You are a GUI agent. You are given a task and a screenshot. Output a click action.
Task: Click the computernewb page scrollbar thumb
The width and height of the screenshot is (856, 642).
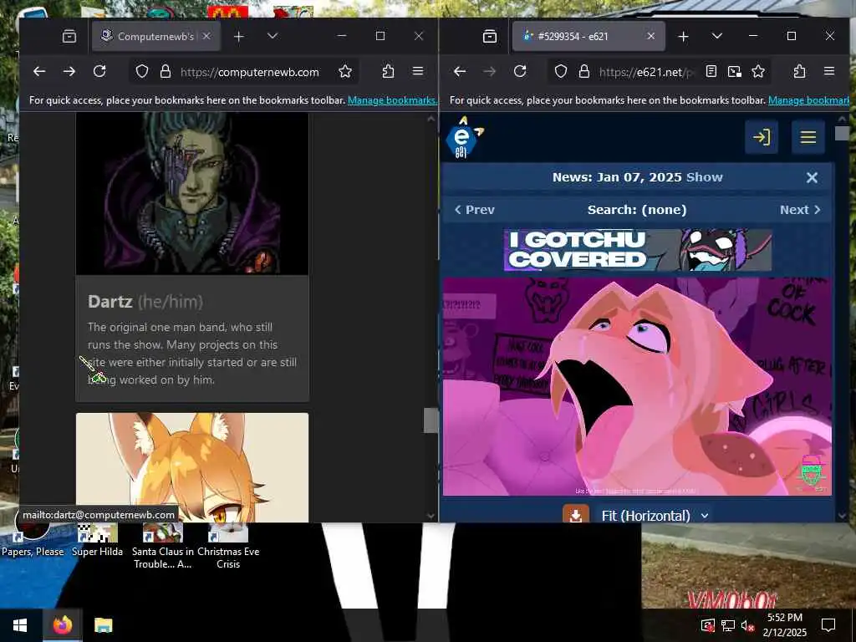point(431,420)
